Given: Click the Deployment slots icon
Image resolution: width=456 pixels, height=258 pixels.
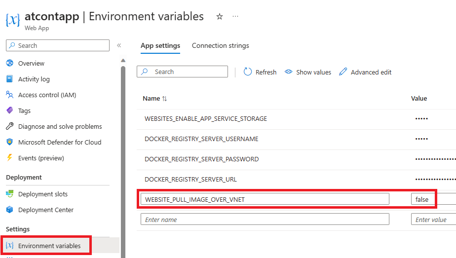Looking at the screenshot, I should point(9,193).
